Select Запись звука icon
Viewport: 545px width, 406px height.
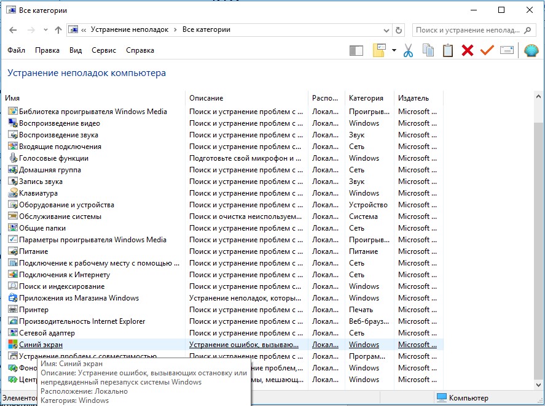click(x=13, y=181)
